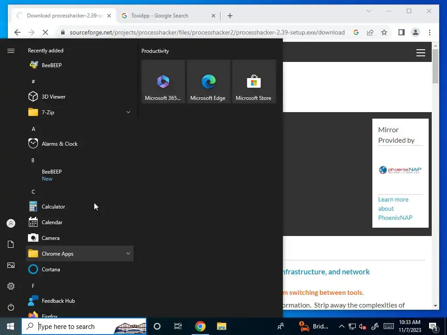Close the Toxidpp Google Search tab
447x335 pixels.
tap(213, 16)
